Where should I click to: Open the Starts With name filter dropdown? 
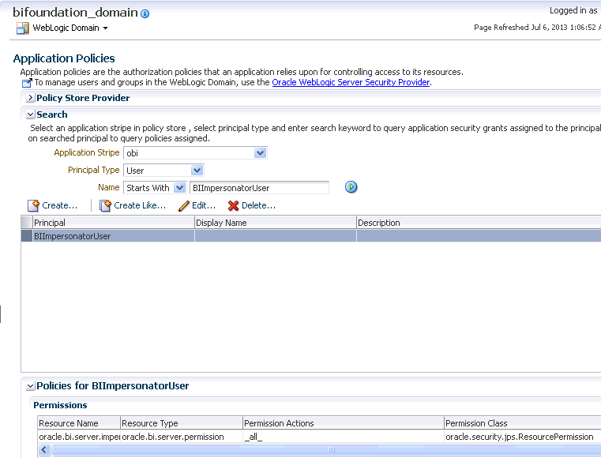pyautogui.click(x=179, y=187)
